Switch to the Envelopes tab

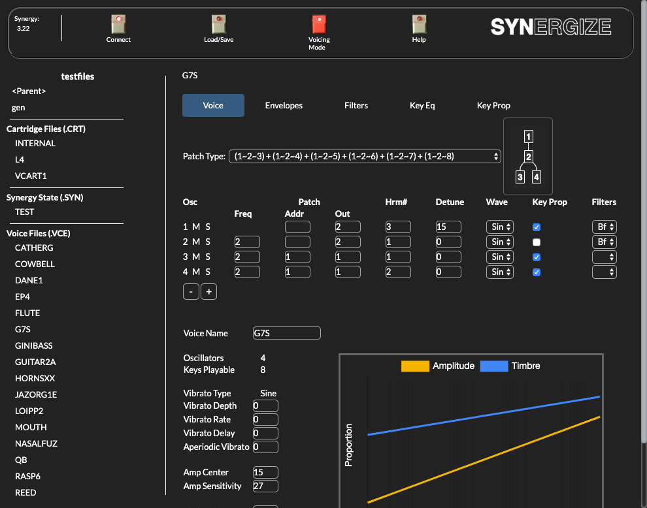click(x=284, y=106)
